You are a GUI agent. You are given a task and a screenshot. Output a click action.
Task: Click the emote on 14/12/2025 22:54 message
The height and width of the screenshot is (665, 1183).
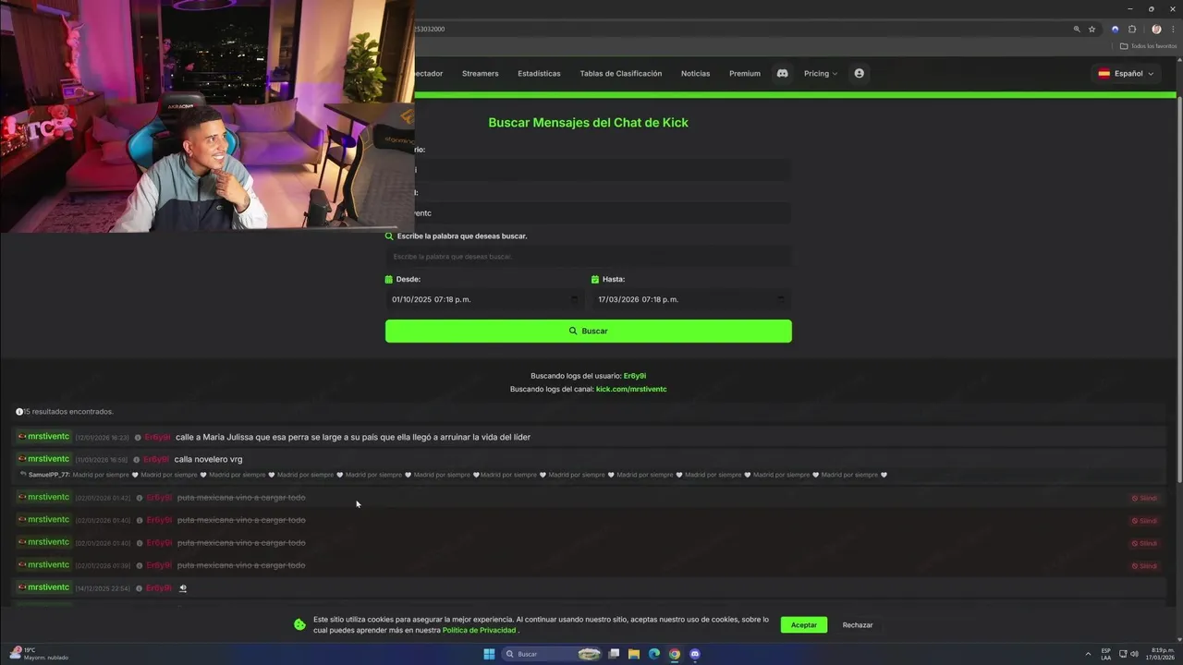tap(182, 587)
